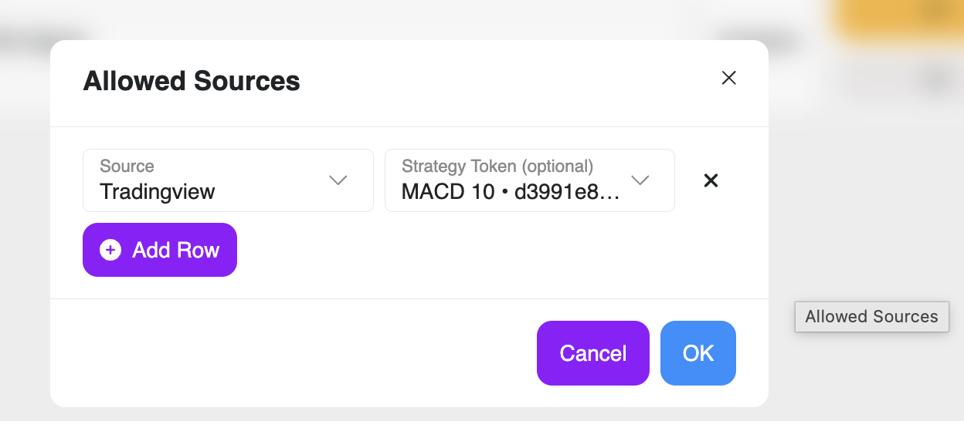This screenshot has width=964, height=421.
Task: Click the Source field label
Action: 127,167
